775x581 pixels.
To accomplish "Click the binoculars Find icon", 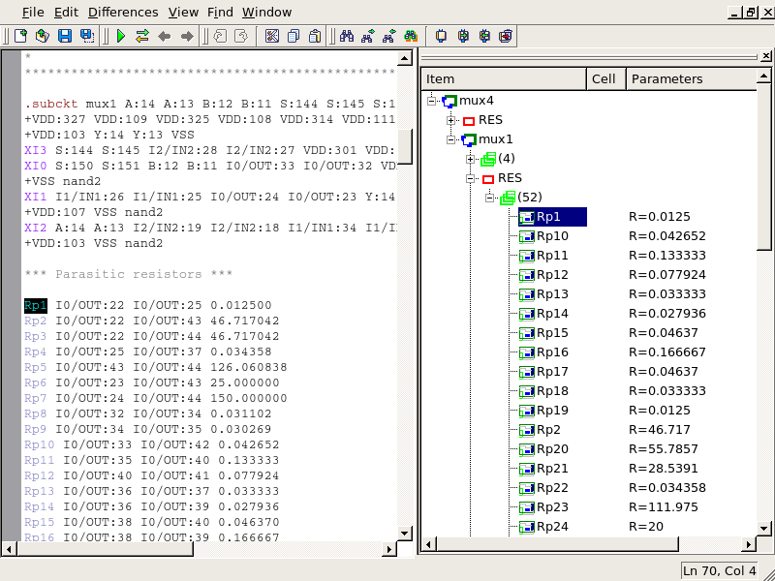I will pos(346,36).
